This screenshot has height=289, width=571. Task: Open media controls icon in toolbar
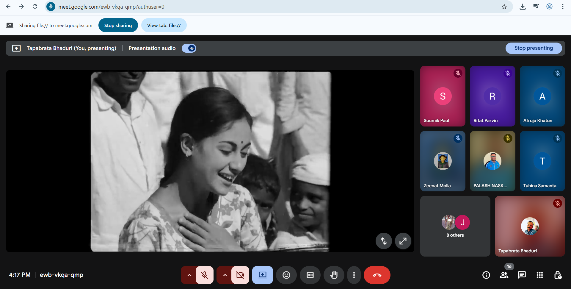(536, 7)
